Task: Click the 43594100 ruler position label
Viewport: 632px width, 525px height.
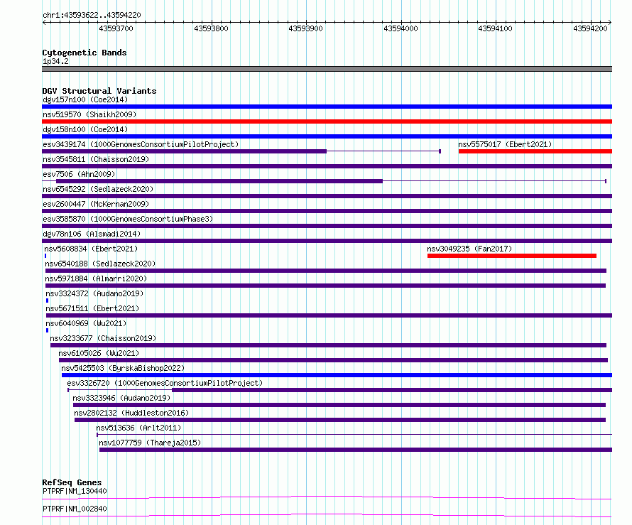Action: point(496,28)
